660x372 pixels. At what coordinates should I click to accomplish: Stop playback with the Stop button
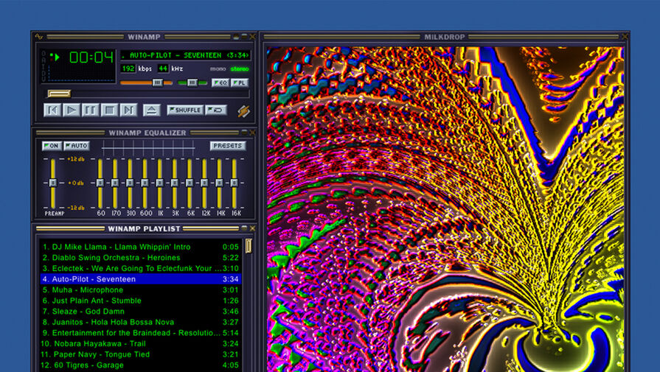point(109,110)
